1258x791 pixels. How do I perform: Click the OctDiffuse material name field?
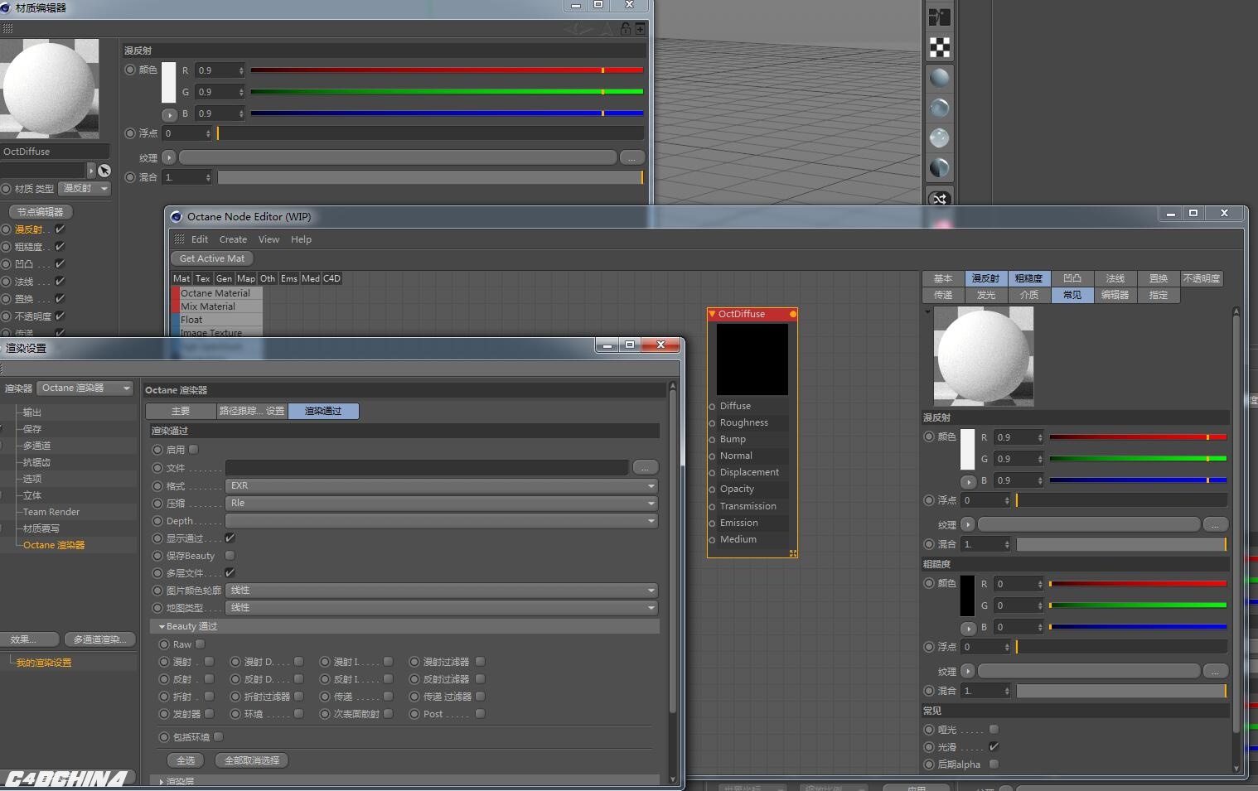coord(55,152)
